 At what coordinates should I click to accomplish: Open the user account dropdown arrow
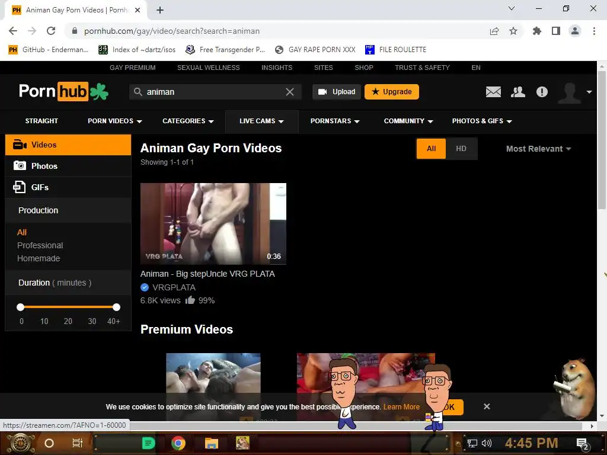pyautogui.click(x=589, y=92)
